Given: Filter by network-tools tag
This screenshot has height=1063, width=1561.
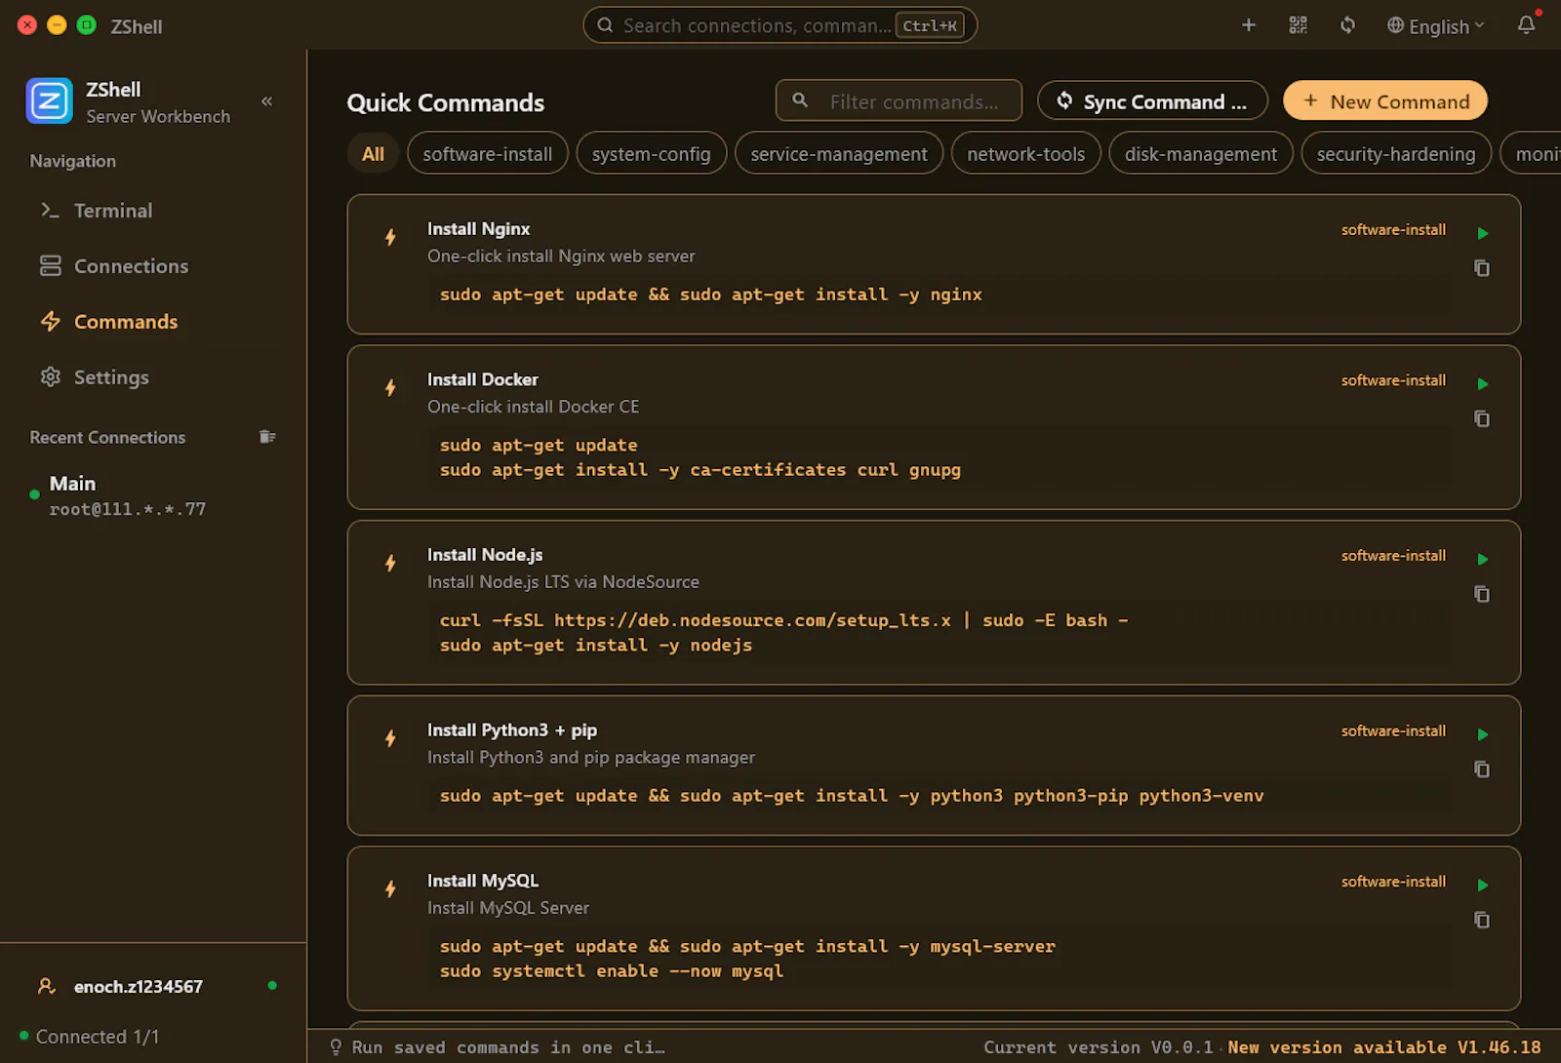Looking at the screenshot, I should [x=1026, y=154].
